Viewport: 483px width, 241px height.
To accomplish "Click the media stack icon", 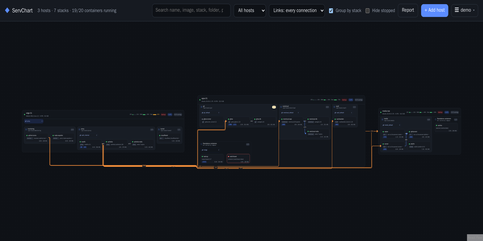I will [382, 119].
